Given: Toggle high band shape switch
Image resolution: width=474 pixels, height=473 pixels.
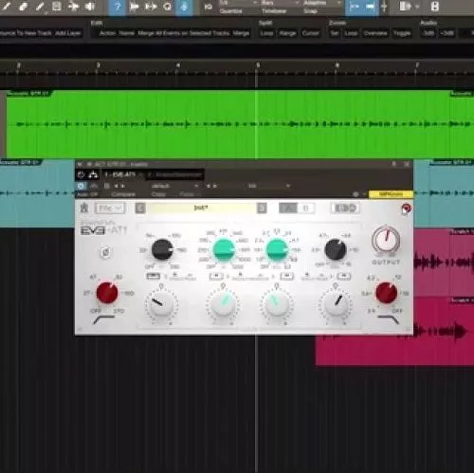Looking at the screenshot, I should pos(344,276).
